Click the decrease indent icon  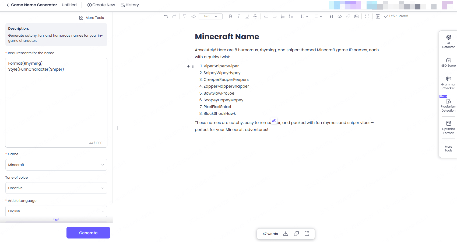(x=266, y=16)
